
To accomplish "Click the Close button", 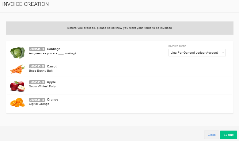I will point(211,135).
